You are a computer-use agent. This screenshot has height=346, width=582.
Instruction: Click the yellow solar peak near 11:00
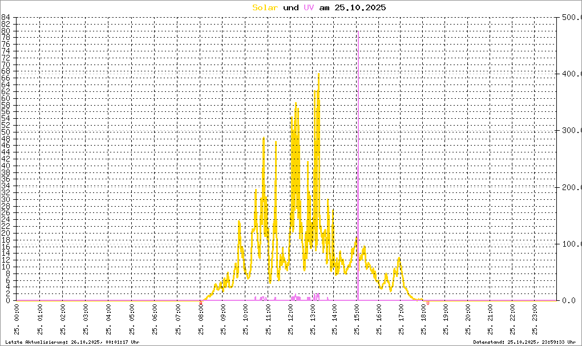(264, 139)
